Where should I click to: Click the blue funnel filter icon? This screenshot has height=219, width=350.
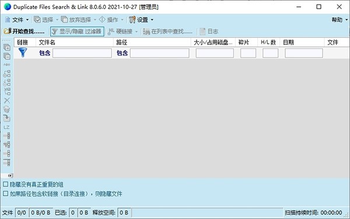click(x=23, y=52)
